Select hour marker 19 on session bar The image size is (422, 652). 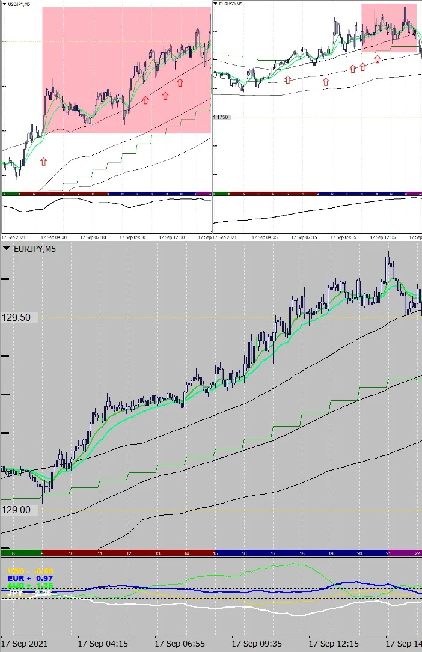(x=331, y=553)
